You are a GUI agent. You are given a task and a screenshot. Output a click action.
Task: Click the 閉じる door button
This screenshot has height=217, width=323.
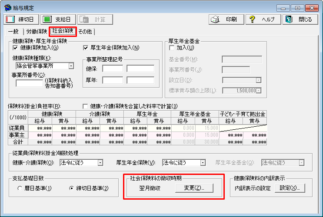tap(300, 20)
